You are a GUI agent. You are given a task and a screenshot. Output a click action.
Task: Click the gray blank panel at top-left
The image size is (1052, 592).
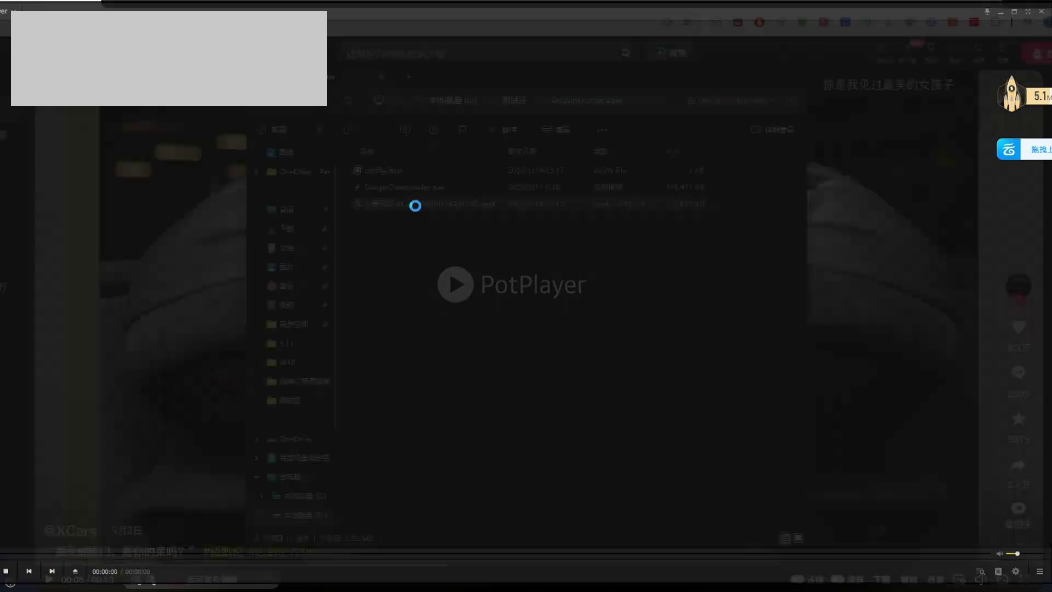click(x=169, y=58)
